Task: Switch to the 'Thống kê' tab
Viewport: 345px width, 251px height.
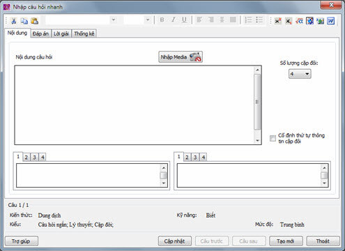Action: (84, 33)
